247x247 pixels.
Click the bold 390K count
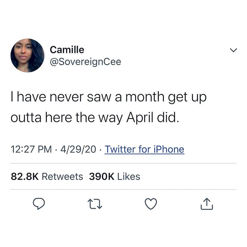coord(102,176)
